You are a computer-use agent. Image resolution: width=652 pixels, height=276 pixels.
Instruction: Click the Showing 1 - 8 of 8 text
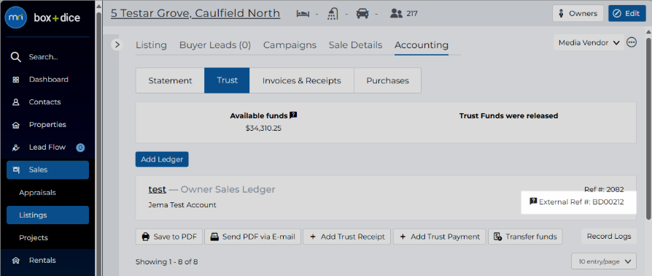pos(167,262)
